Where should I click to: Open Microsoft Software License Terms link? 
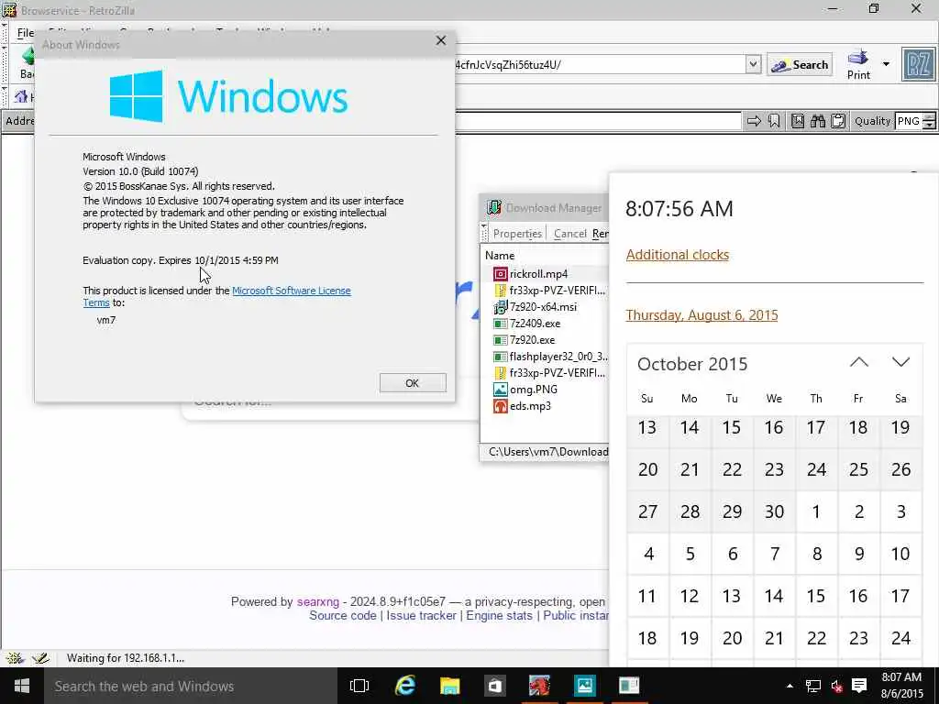point(291,291)
